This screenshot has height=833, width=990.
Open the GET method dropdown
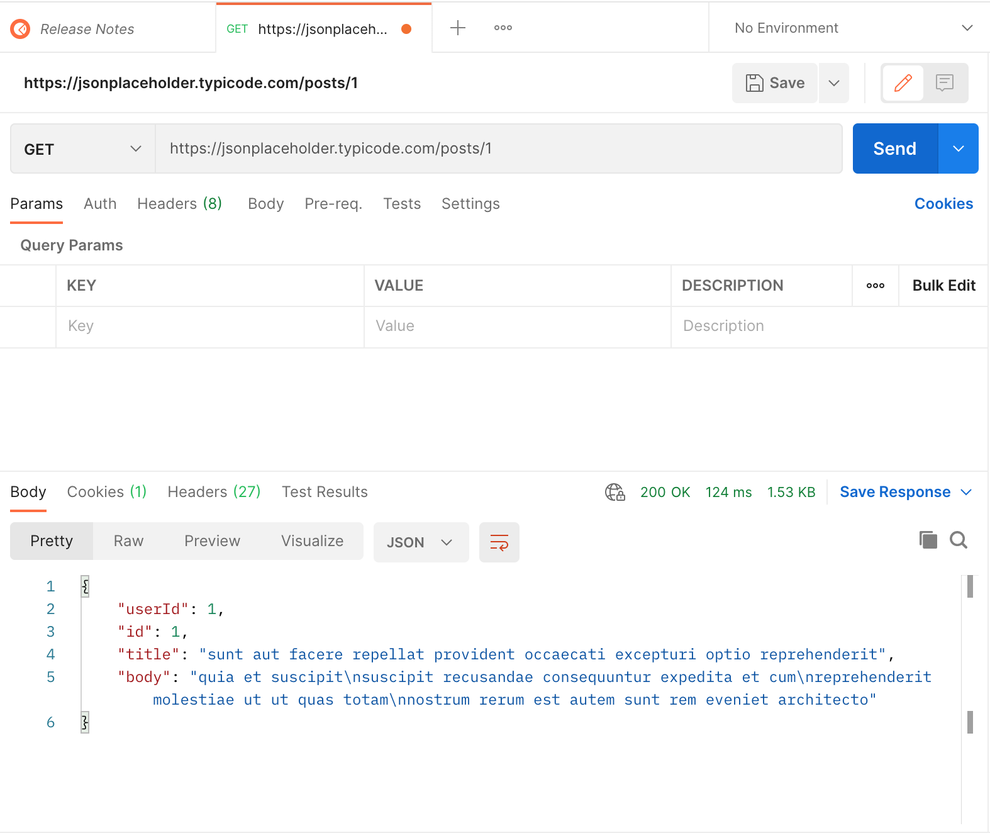pyautogui.click(x=83, y=149)
